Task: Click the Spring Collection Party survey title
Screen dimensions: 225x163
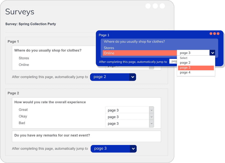Action: click(x=30, y=24)
